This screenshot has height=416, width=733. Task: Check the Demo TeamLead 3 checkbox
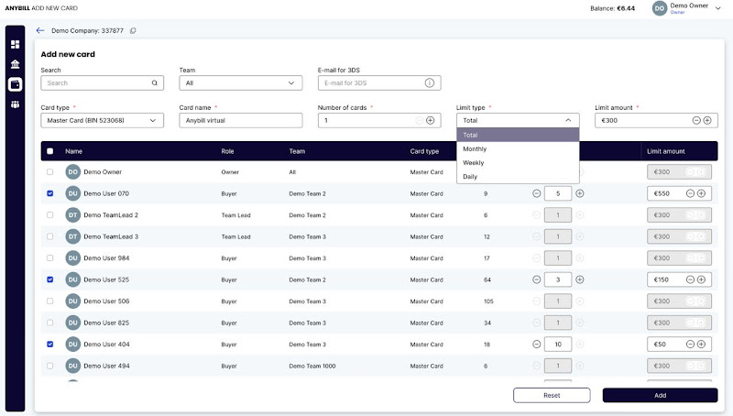coord(50,236)
